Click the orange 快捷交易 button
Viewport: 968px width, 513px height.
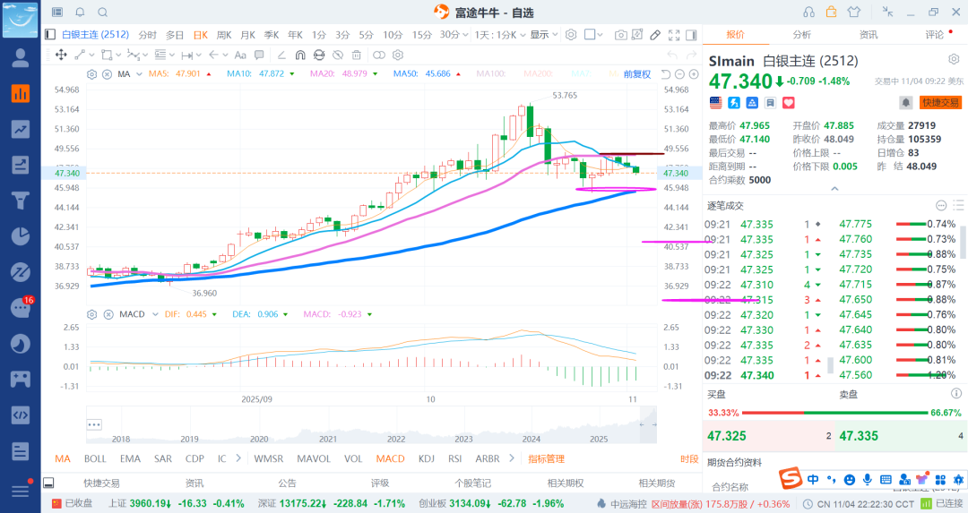tap(940, 103)
